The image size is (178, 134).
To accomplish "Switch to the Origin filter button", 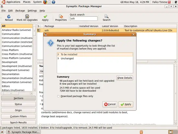I will click(x=18, y=110).
